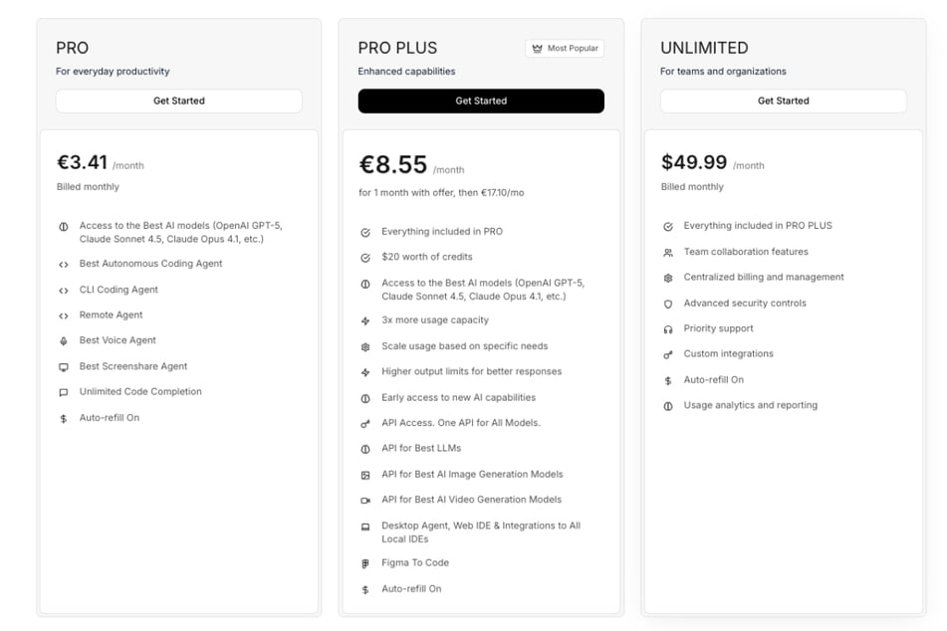The width and height of the screenshot is (947, 631).
Task: Click Get Started button under PRO plan
Action: coord(179,101)
